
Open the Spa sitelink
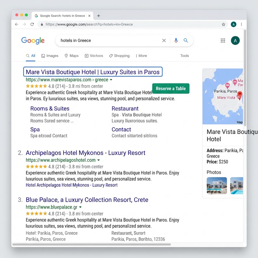coord(35,130)
